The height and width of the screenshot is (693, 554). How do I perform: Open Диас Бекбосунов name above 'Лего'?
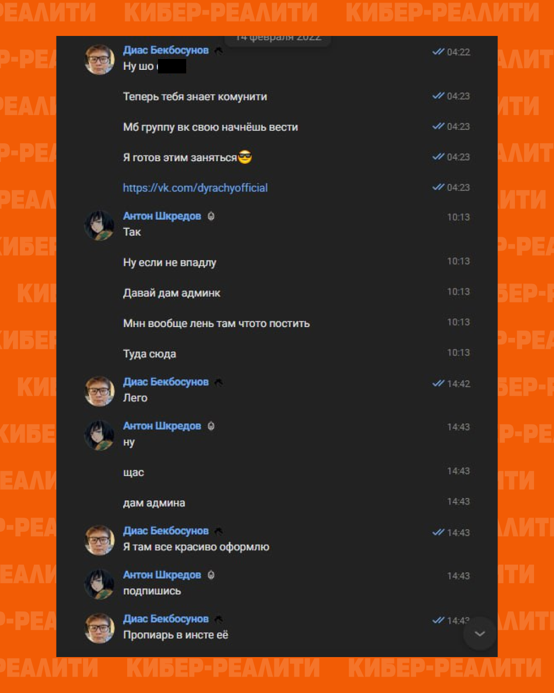pyautogui.click(x=166, y=382)
